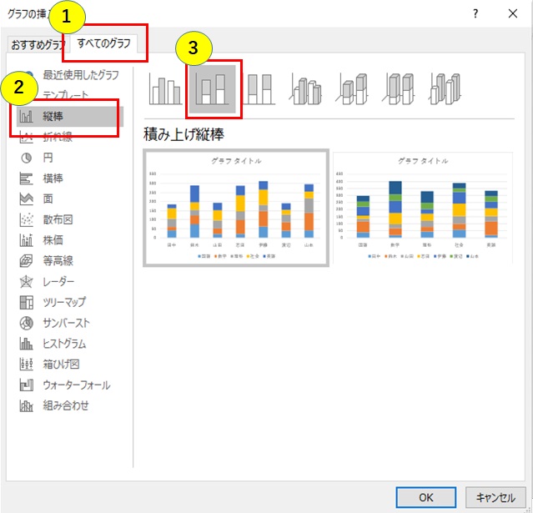Image resolution: width=533 pixels, height=513 pixels.
Task: Choose the レーダー radar chart icon
Action: pyautogui.click(x=27, y=281)
